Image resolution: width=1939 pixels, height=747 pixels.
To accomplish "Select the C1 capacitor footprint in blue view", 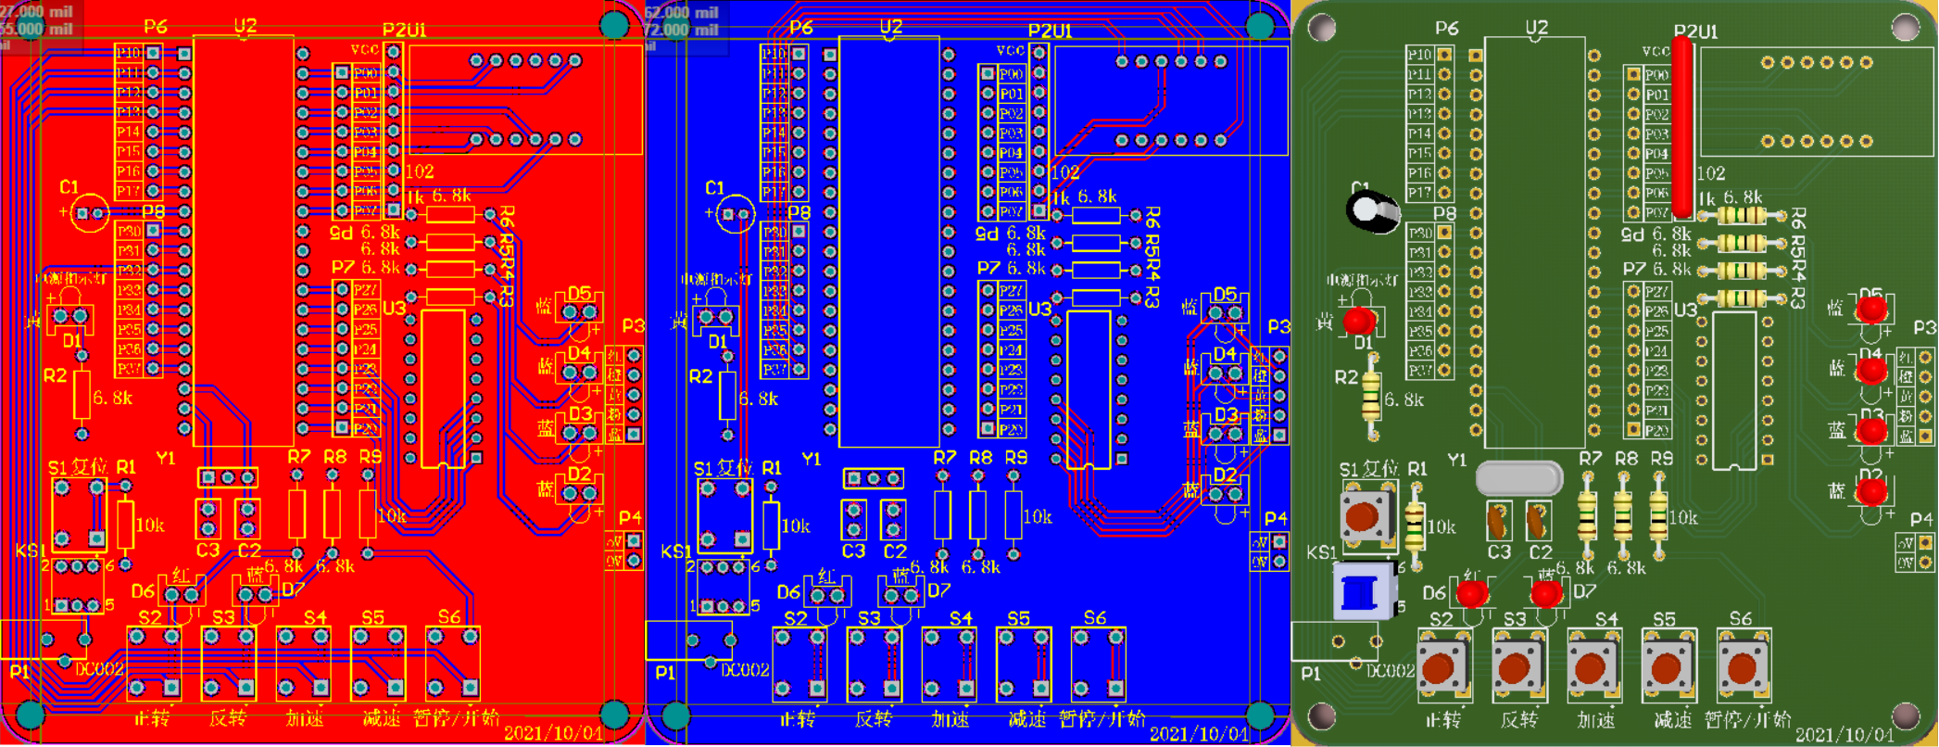I will pos(735,214).
